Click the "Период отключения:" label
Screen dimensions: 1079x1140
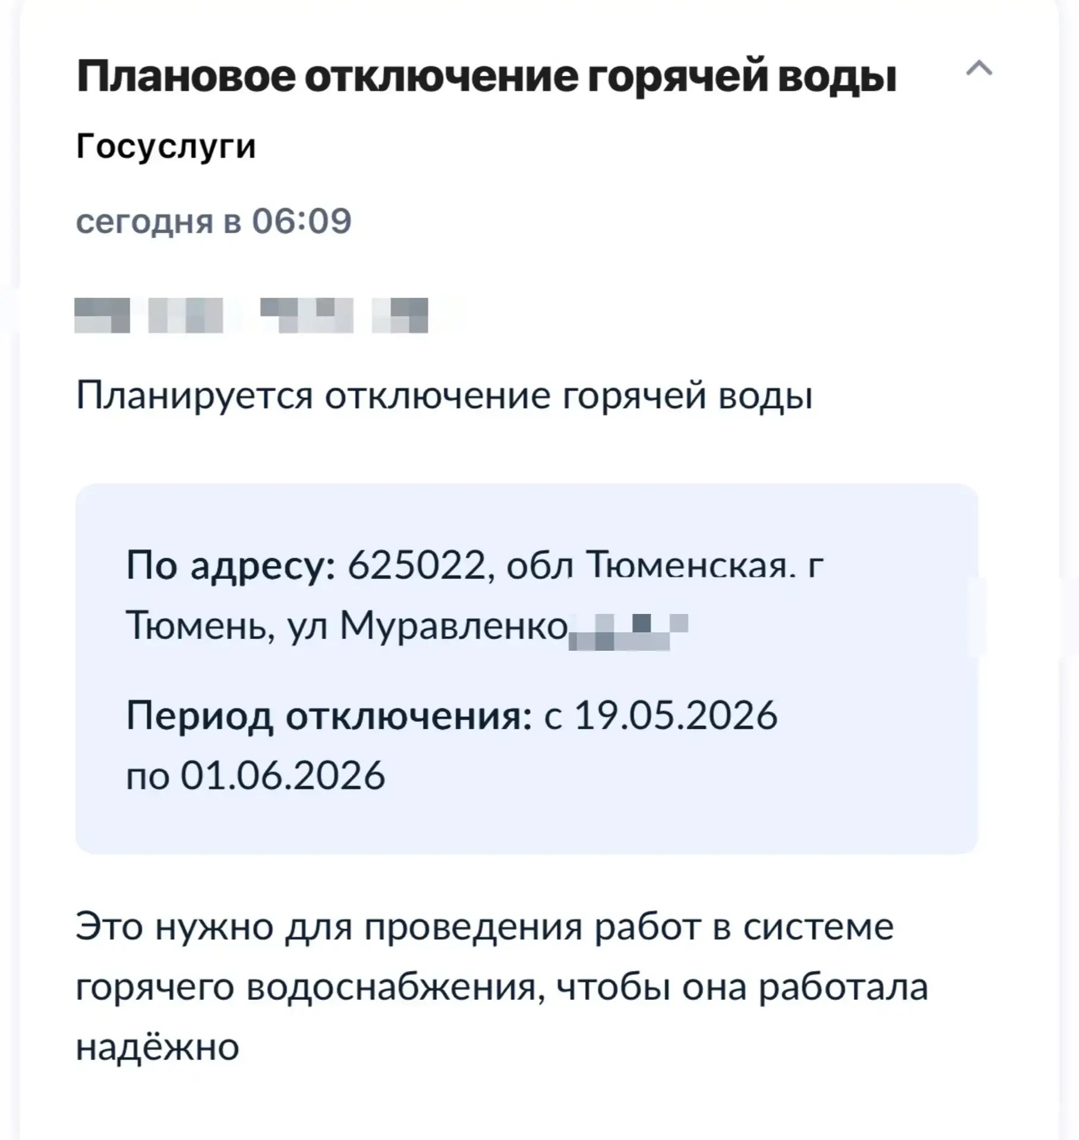[329, 715]
